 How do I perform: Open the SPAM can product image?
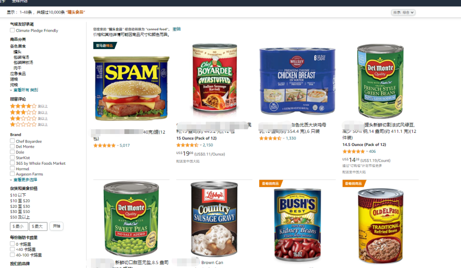click(131, 88)
